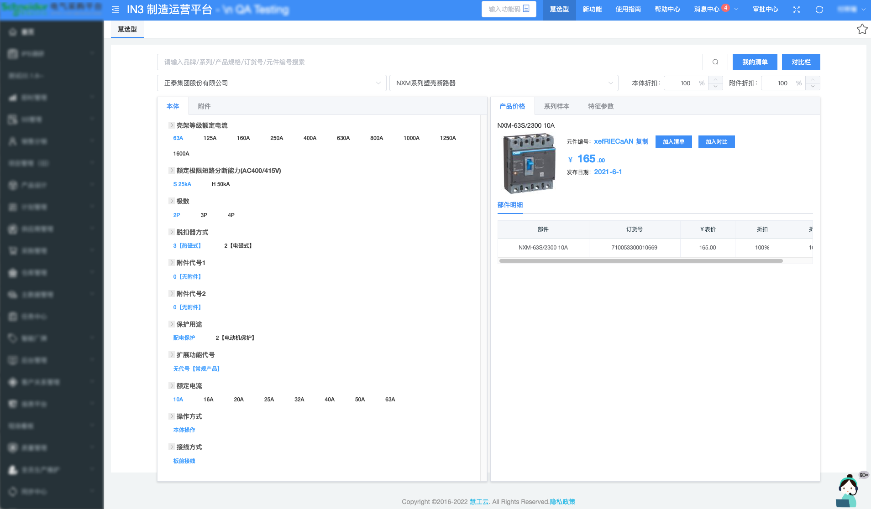The width and height of the screenshot is (871, 509).
Task: Collapse the 壳架等级额定电流 section
Action: click(172, 125)
